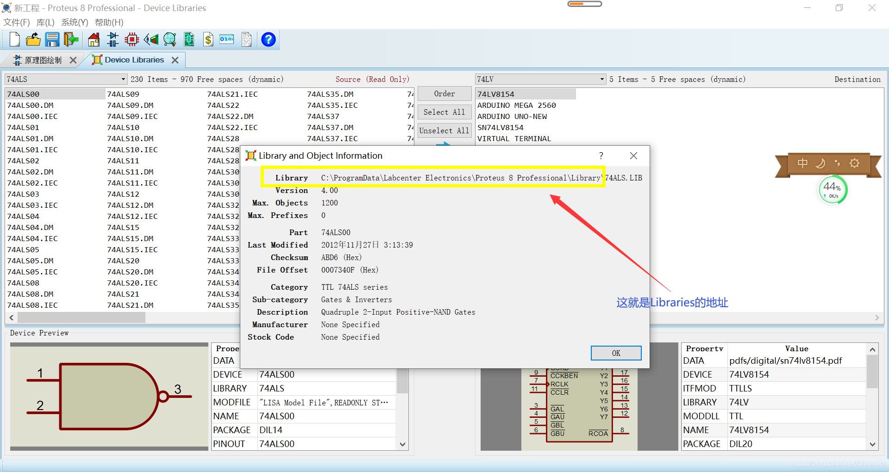Open the 库(L) menu

(x=45, y=22)
